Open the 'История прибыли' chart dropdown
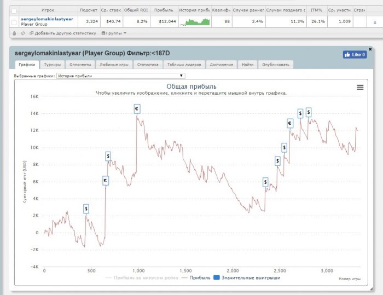The width and height of the screenshot is (383, 295). tap(120, 76)
